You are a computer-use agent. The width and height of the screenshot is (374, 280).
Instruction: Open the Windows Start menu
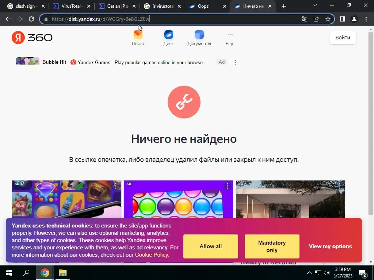click(9, 273)
